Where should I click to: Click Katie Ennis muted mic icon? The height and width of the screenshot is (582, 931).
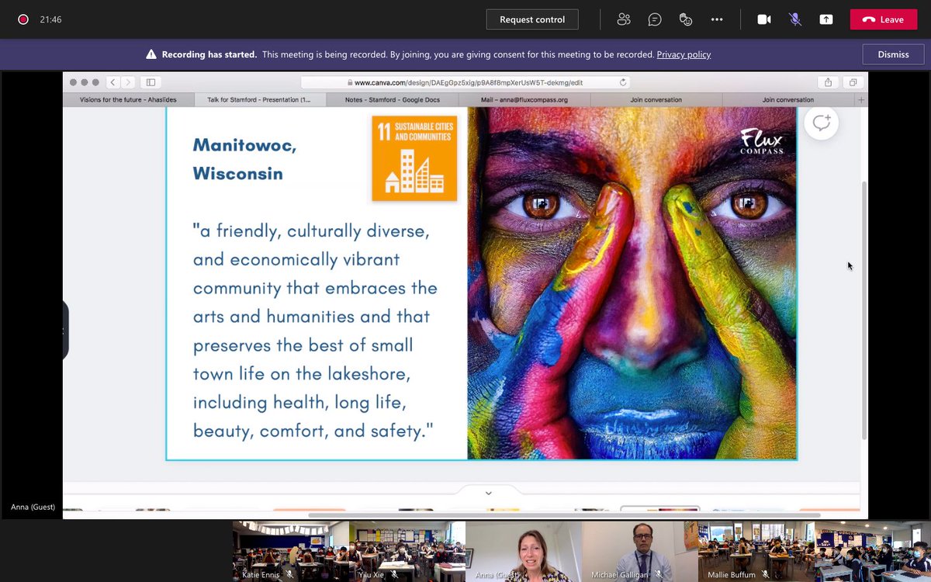click(x=289, y=575)
